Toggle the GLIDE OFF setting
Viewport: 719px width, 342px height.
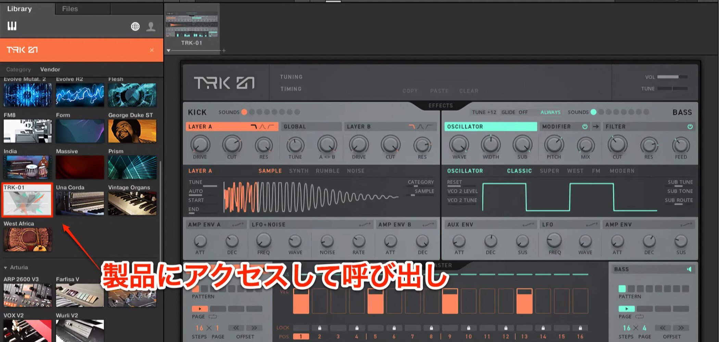pyautogui.click(x=514, y=112)
